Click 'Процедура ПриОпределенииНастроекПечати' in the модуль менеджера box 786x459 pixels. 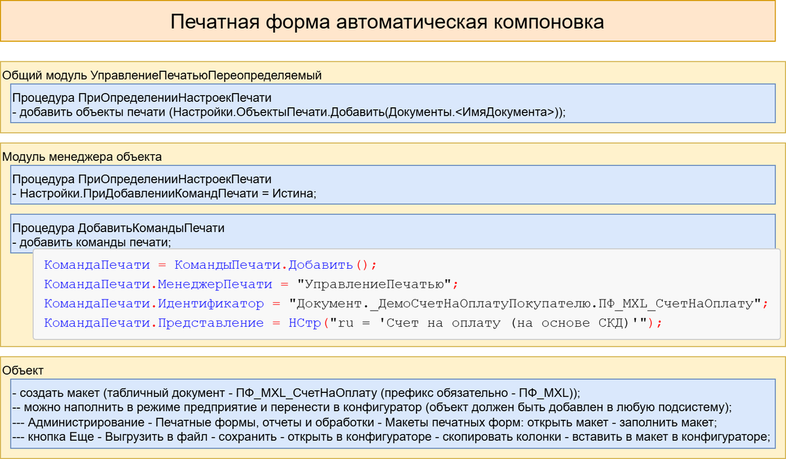(142, 179)
